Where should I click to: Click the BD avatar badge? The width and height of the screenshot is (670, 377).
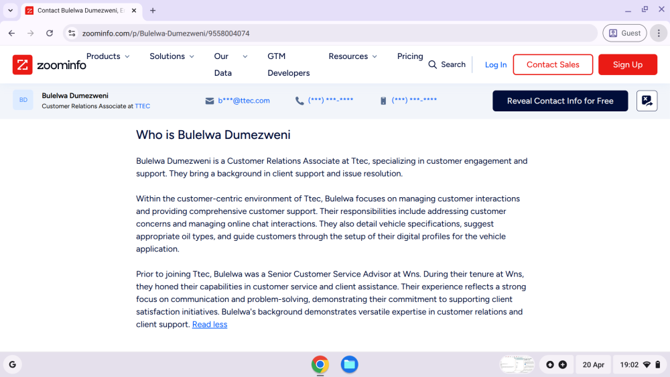click(23, 100)
